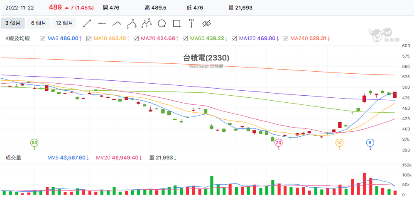Viewport: 414px width, 198px height.
Task: Switch to the 12 個月 range
Action: click(64, 23)
